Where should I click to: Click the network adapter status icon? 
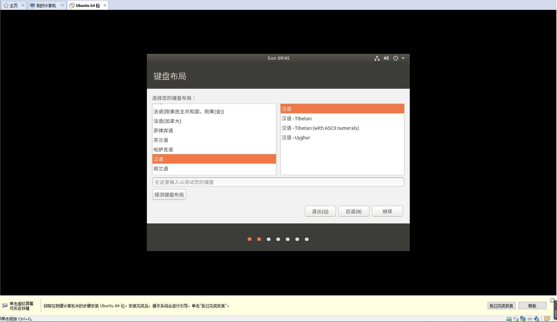522,319
